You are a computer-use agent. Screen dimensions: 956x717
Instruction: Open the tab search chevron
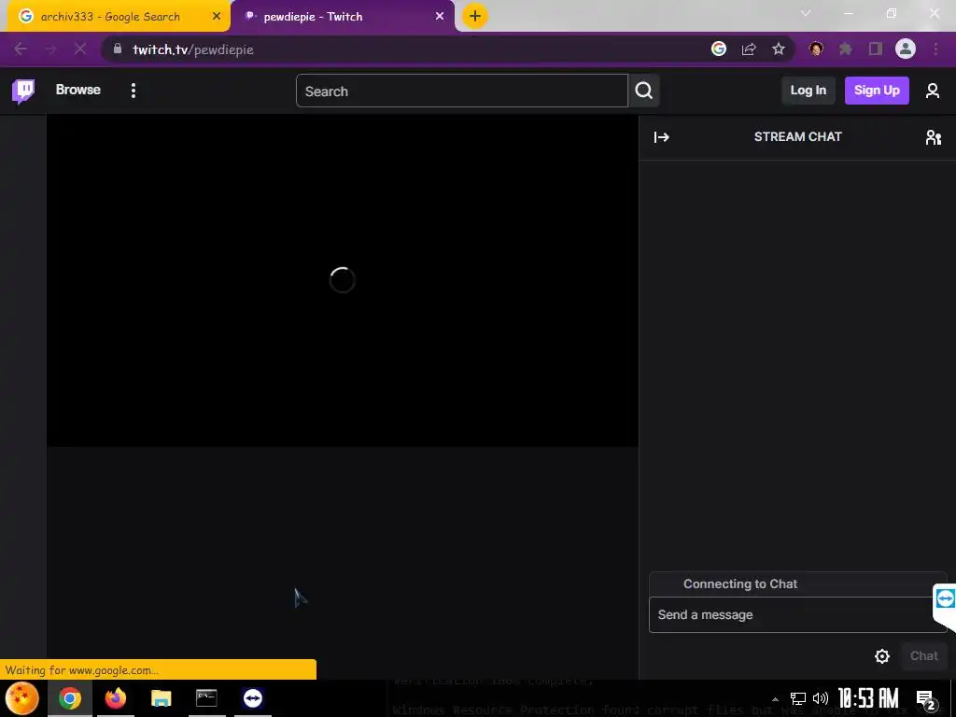coord(806,13)
